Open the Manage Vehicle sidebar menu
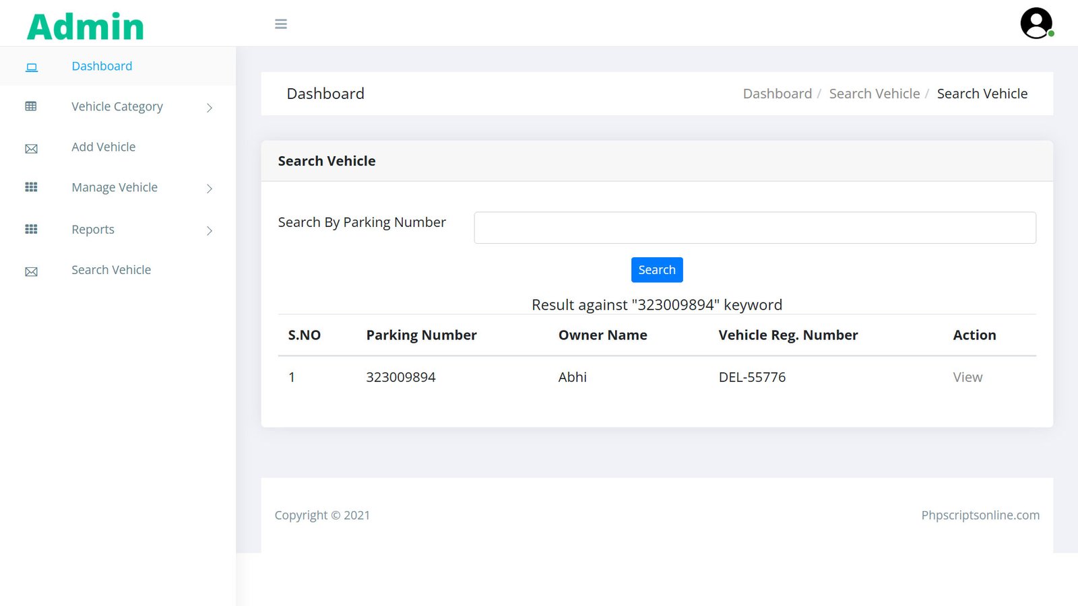1078x606 pixels. [115, 187]
